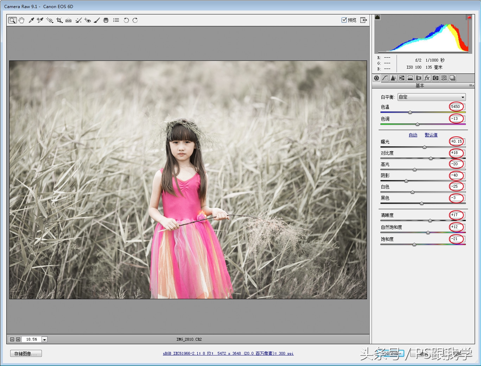
Task: Toggle the highlight clipping warning triangle
Action: pos(469,17)
